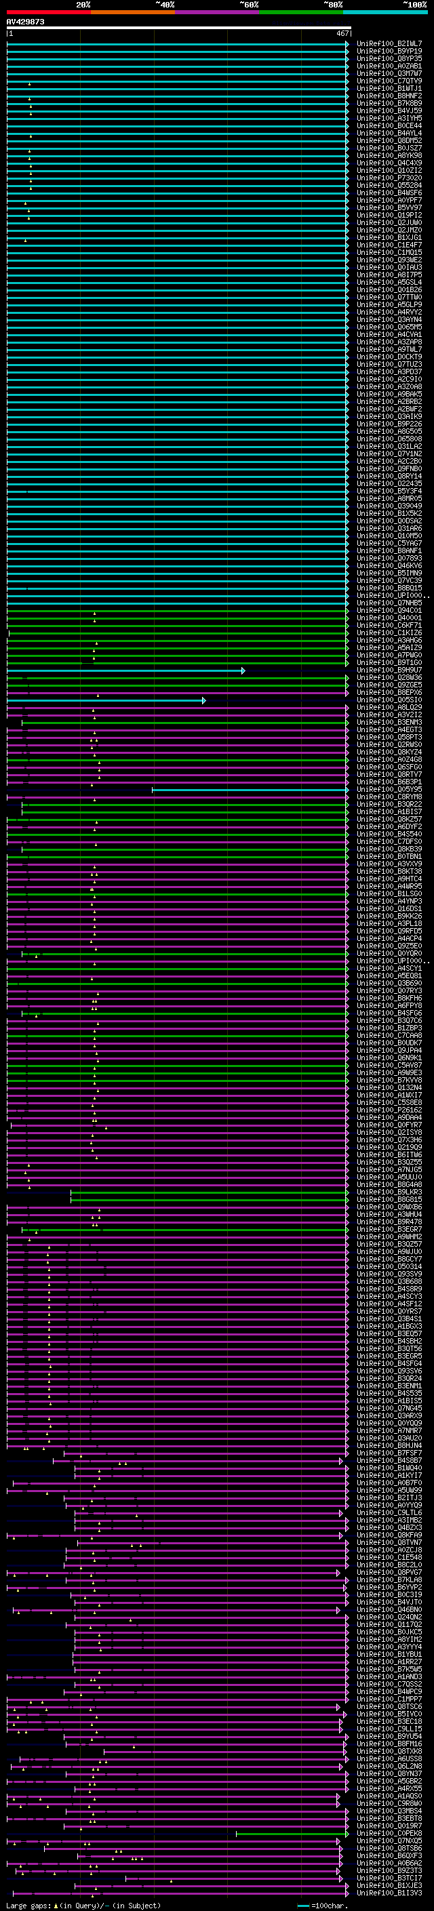Select the UniRef100_B9H9U7 label
This screenshot has height=1911, width=434.
389,670
